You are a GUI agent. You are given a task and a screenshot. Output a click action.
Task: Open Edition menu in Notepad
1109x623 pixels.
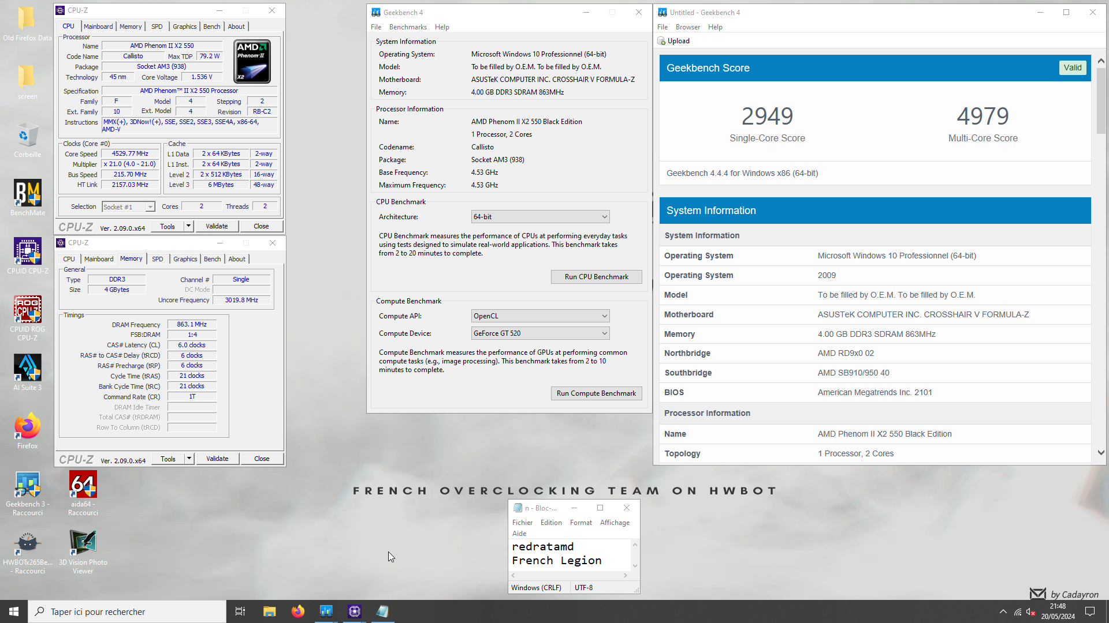[551, 523]
